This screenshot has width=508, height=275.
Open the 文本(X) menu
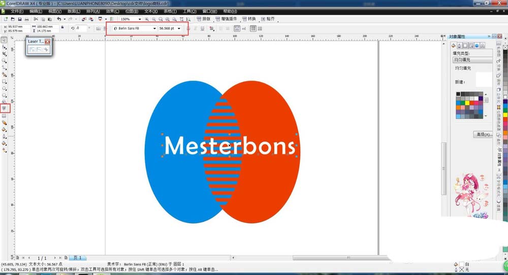coord(151,11)
